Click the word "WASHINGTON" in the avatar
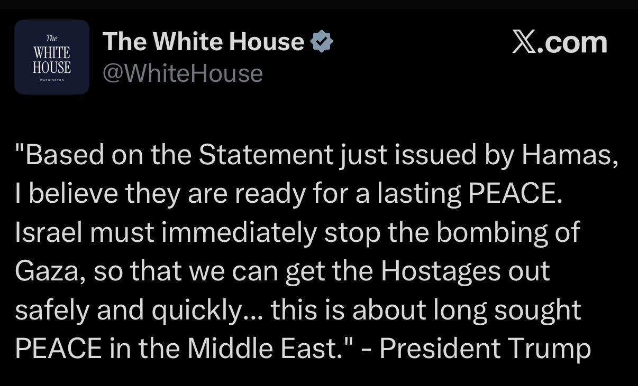Image resolution: width=638 pixels, height=386 pixels. point(52,80)
